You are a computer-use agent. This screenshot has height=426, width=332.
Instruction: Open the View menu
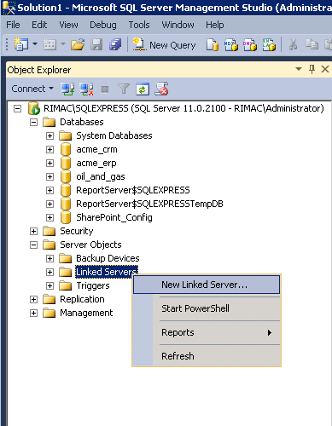click(x=68, y=25)
